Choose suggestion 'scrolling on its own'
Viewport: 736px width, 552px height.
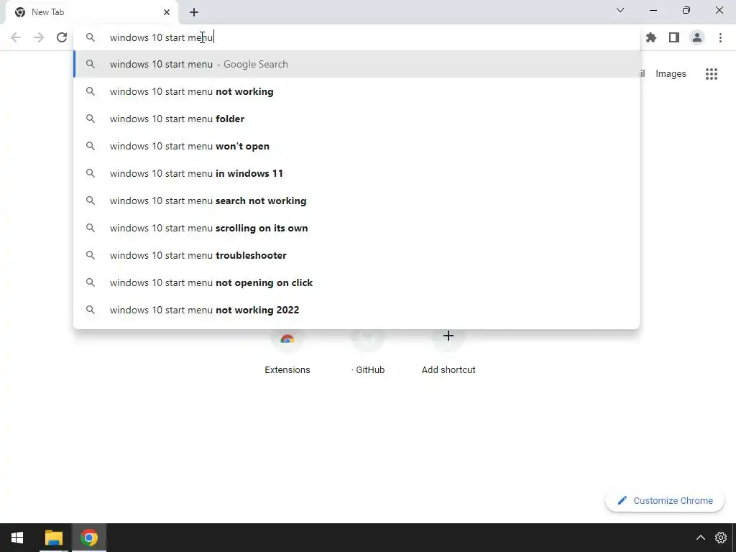click(356, 228)
